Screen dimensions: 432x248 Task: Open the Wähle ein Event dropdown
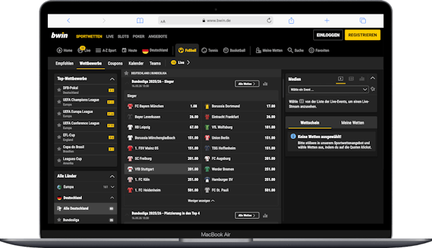click(328, 89)
